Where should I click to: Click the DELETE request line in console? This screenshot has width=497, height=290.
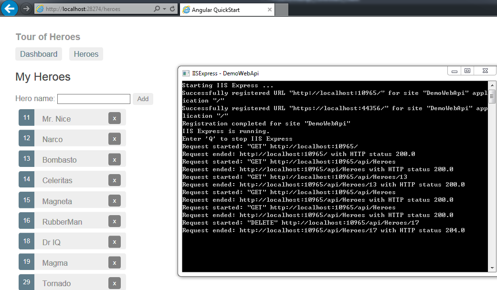(x=300, y=223)
